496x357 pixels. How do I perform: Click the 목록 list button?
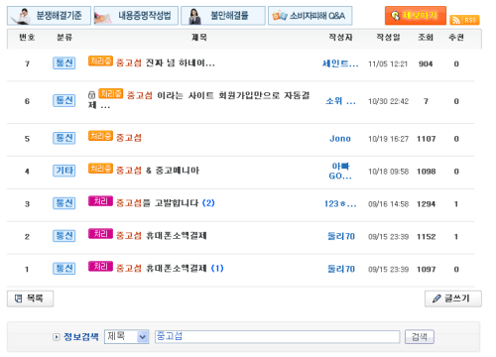click(30, 298)
